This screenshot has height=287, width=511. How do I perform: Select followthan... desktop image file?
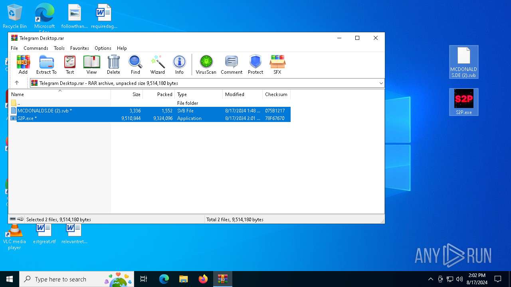click(75, 16)
